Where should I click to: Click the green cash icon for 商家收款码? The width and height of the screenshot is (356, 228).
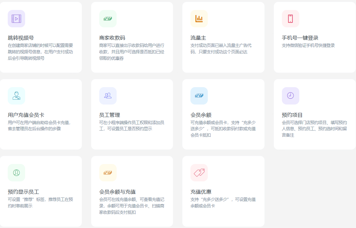pyautogui.click(x=108, y=19)
